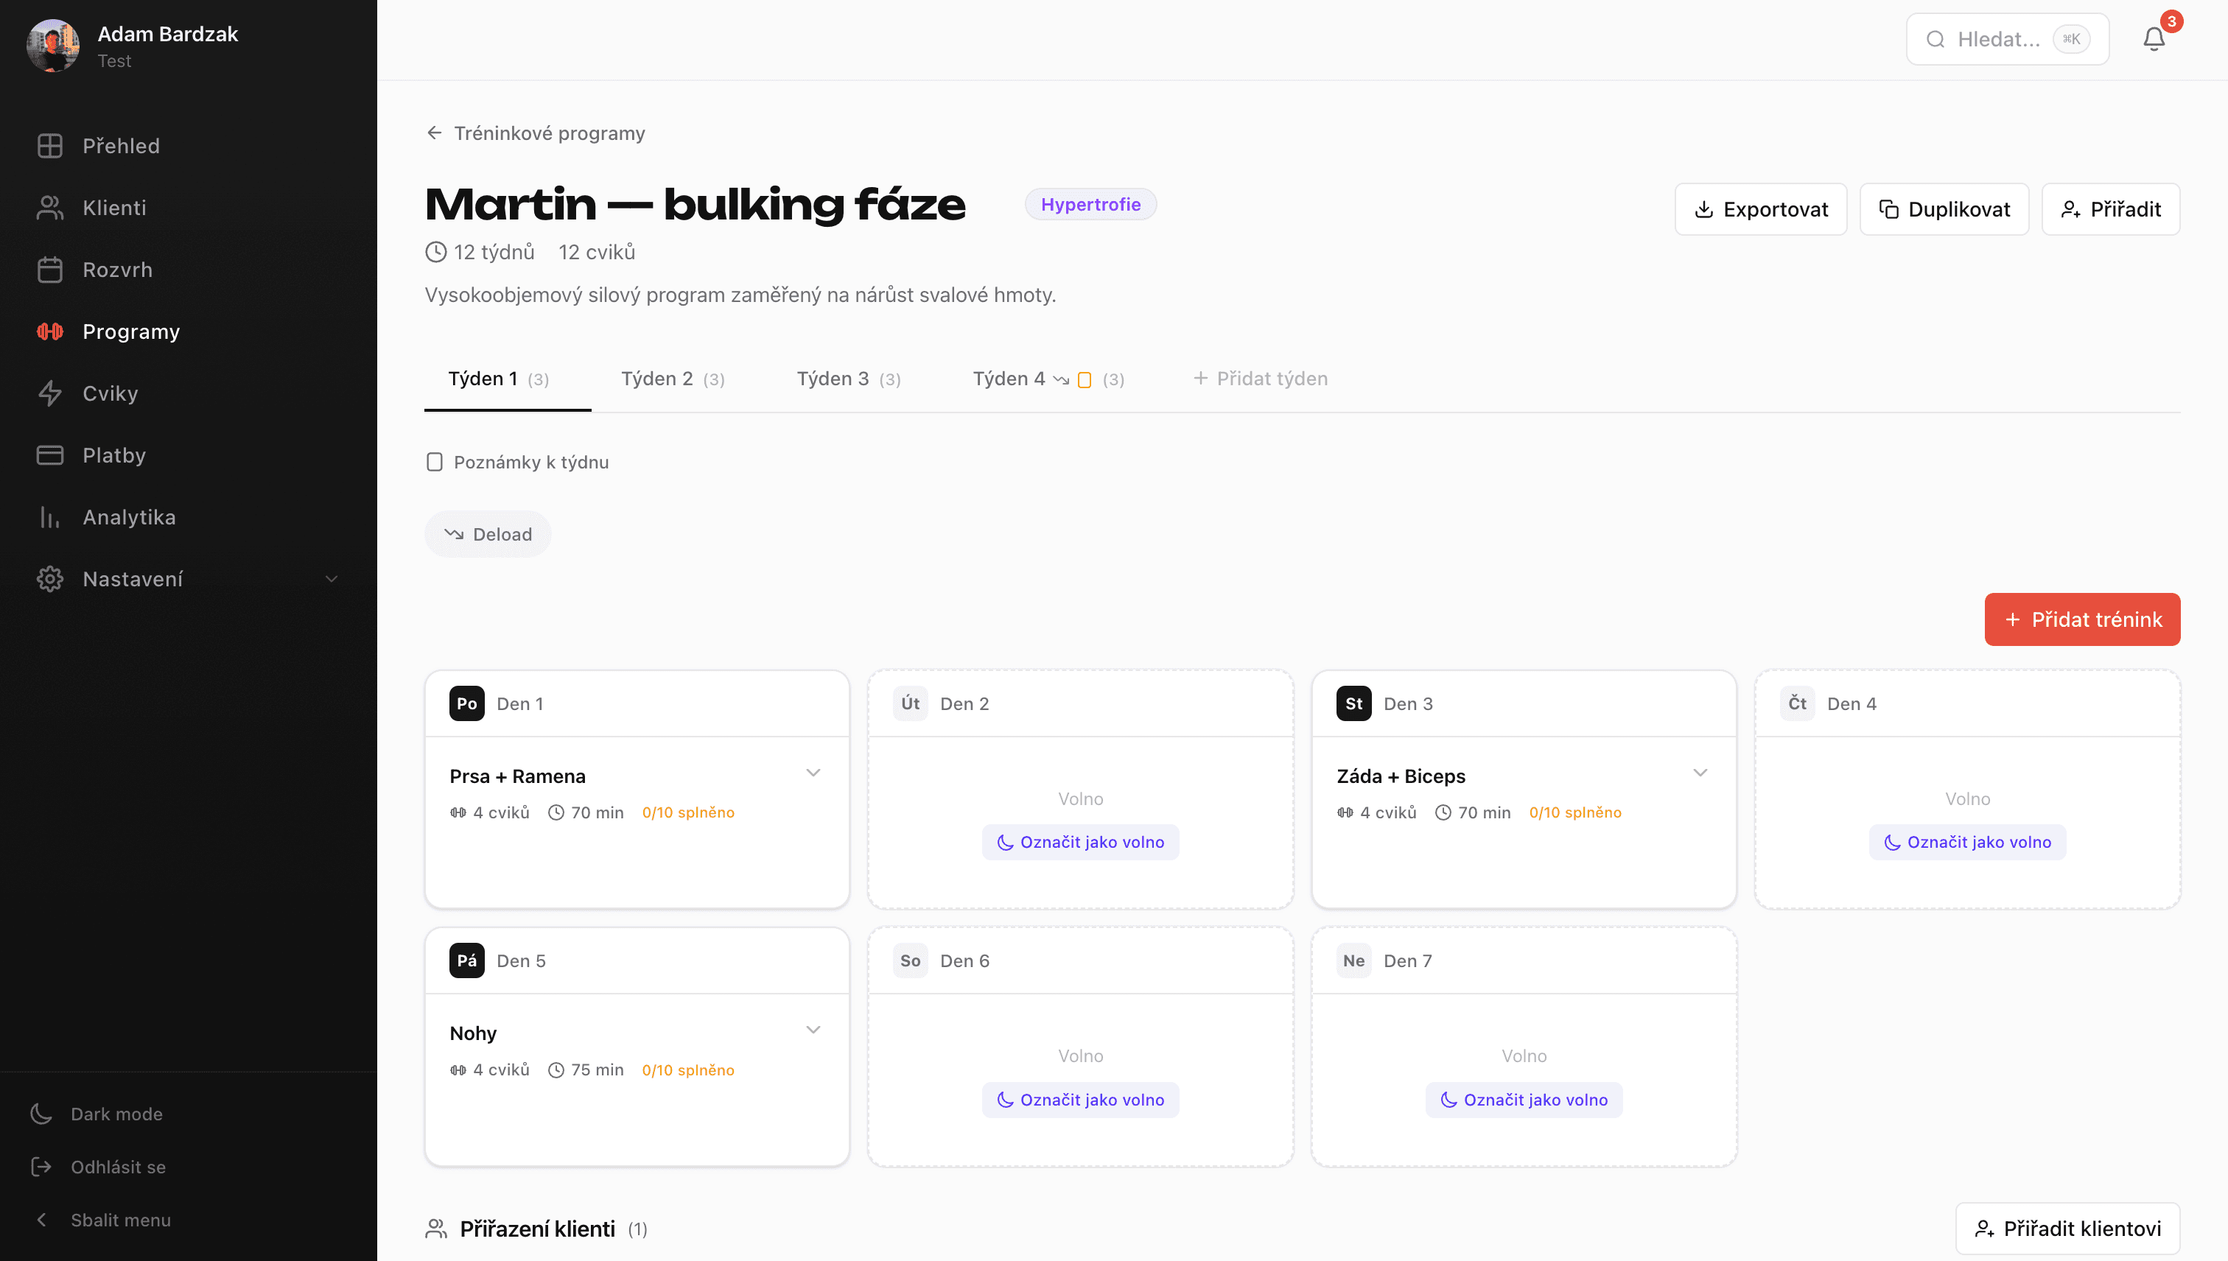This screenshot has width=2228, height=1261.
Task: Click the Rozvrh calendar icon
Action: click(50, 270)
